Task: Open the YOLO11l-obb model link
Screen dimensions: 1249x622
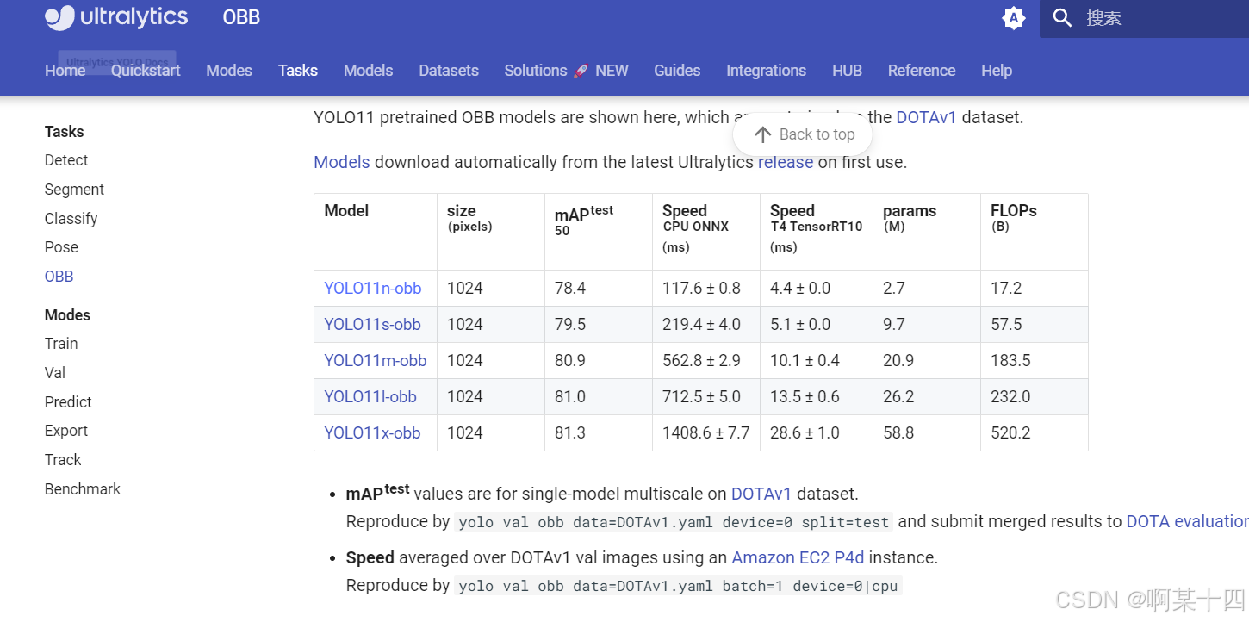Action: tap(370, 397)
